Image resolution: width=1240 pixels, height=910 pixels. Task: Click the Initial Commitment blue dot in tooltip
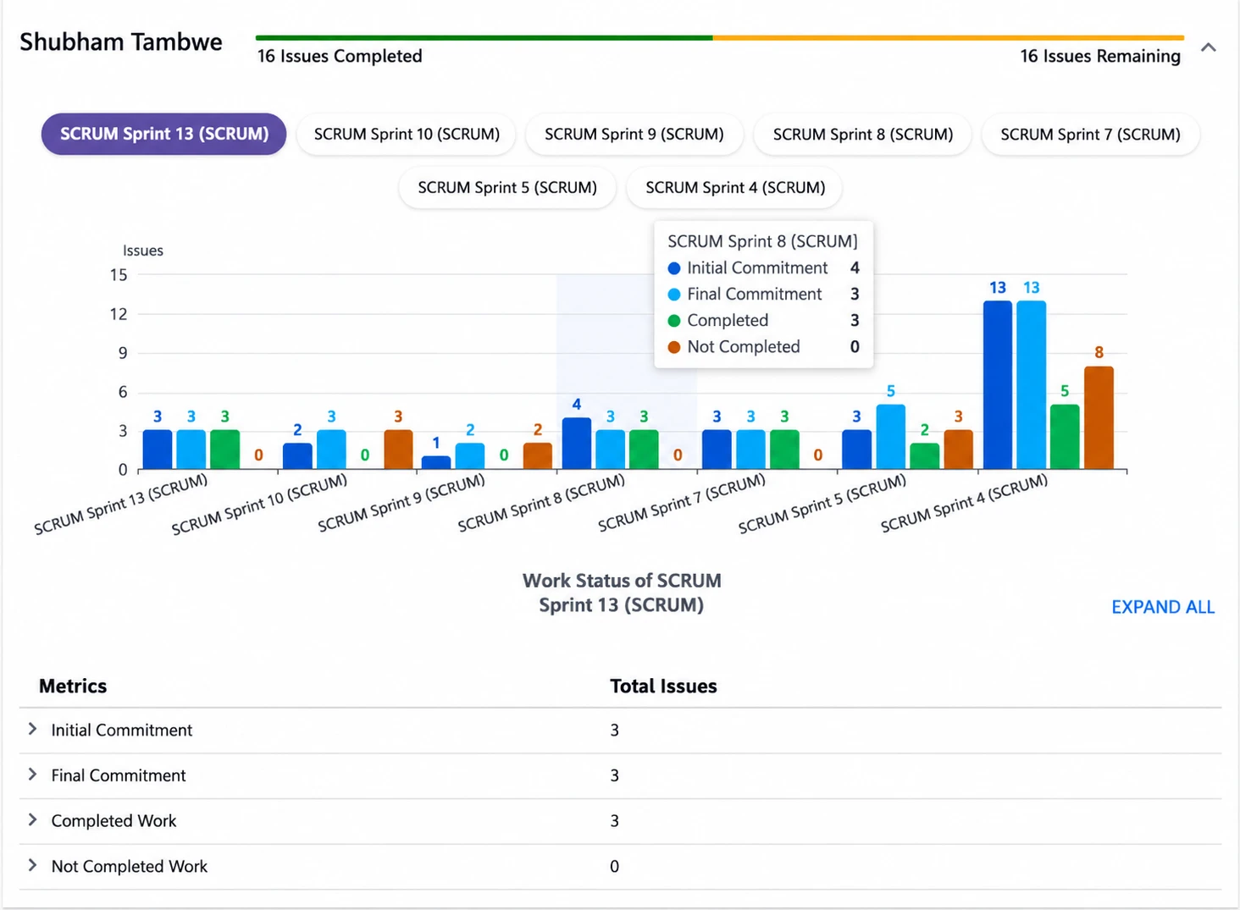(674, 268)
